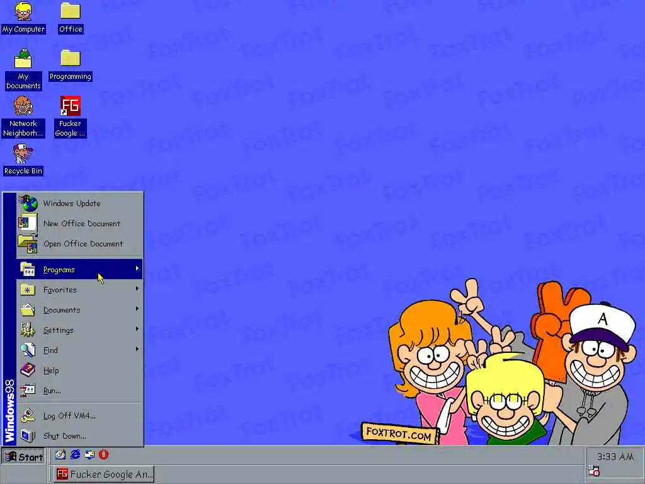Switch to the FG app taskbar button
The width and height of the screenshot is (645, 484).
(105, 474)
